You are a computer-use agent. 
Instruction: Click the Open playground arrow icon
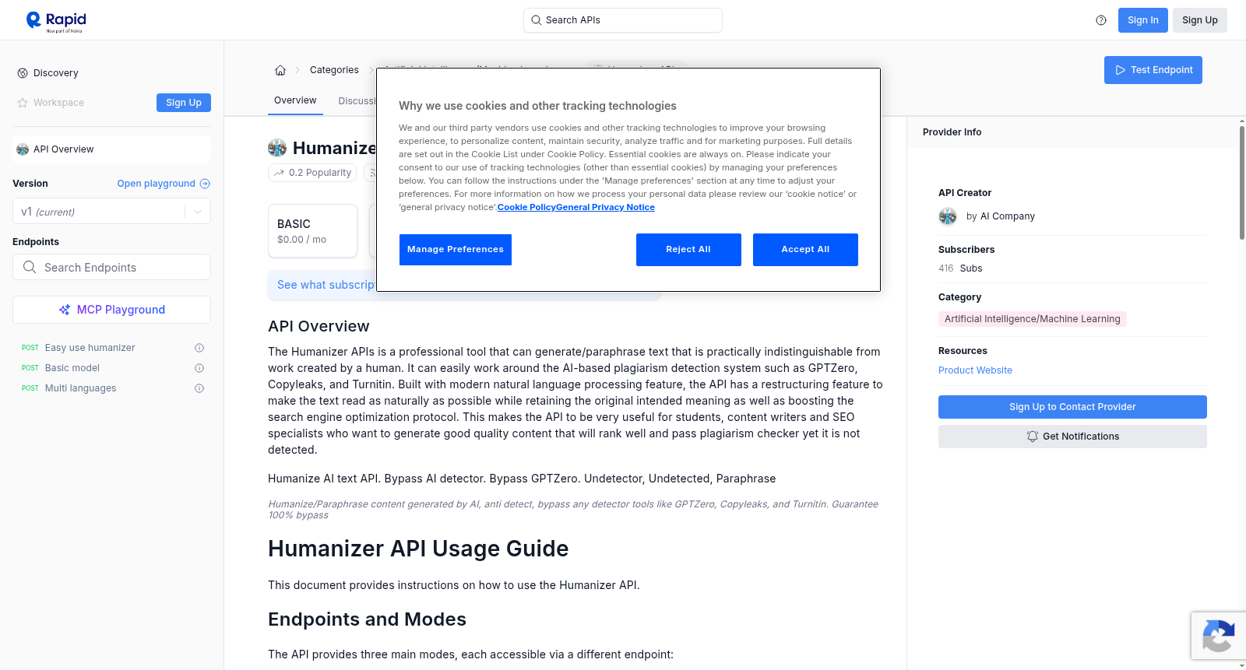click(x=205, y=184)
